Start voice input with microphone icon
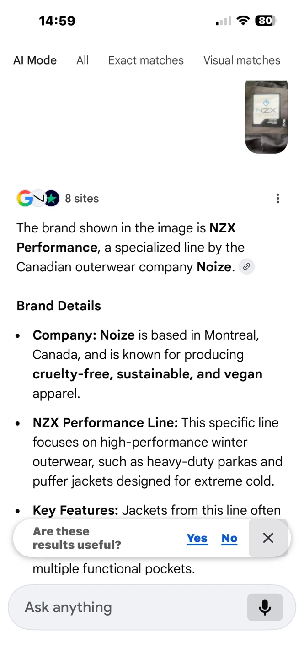This screenshot has height=659, width=304. 265,607
